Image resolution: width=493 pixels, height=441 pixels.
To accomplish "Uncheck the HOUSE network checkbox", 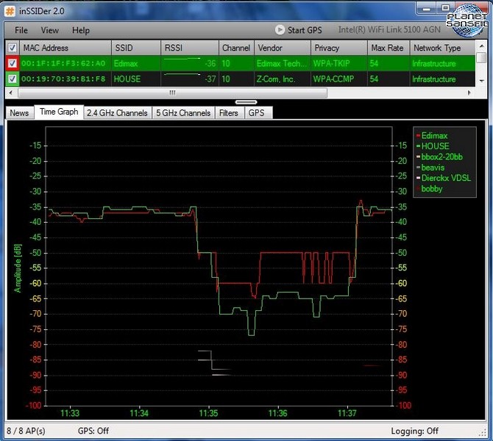I will coord(12,79).
